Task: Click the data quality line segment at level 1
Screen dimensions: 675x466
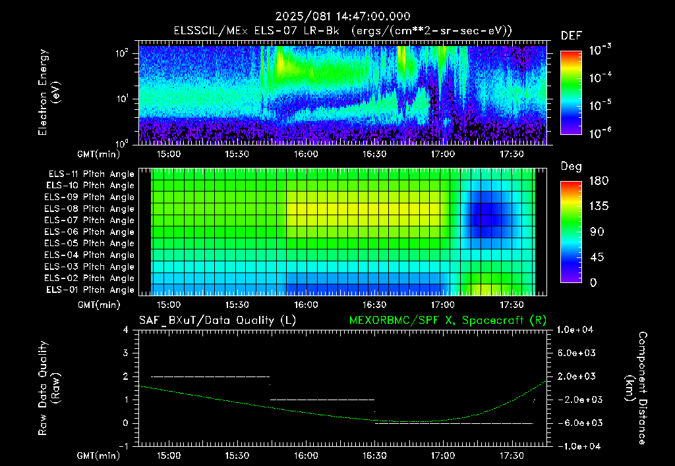Action: [x=322, y=400]
